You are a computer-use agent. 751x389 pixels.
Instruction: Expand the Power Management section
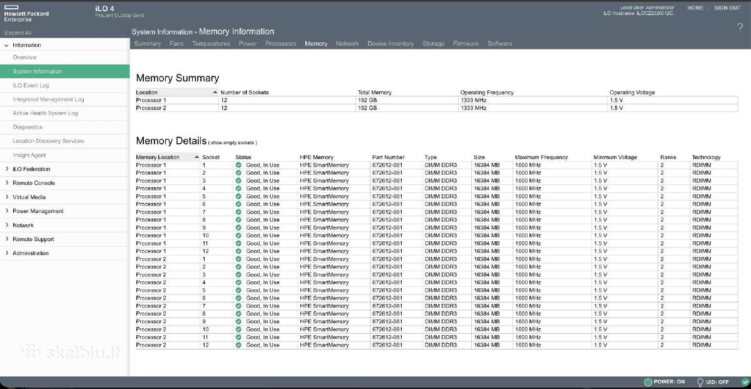pyautogui.click(x=6, y=211)
